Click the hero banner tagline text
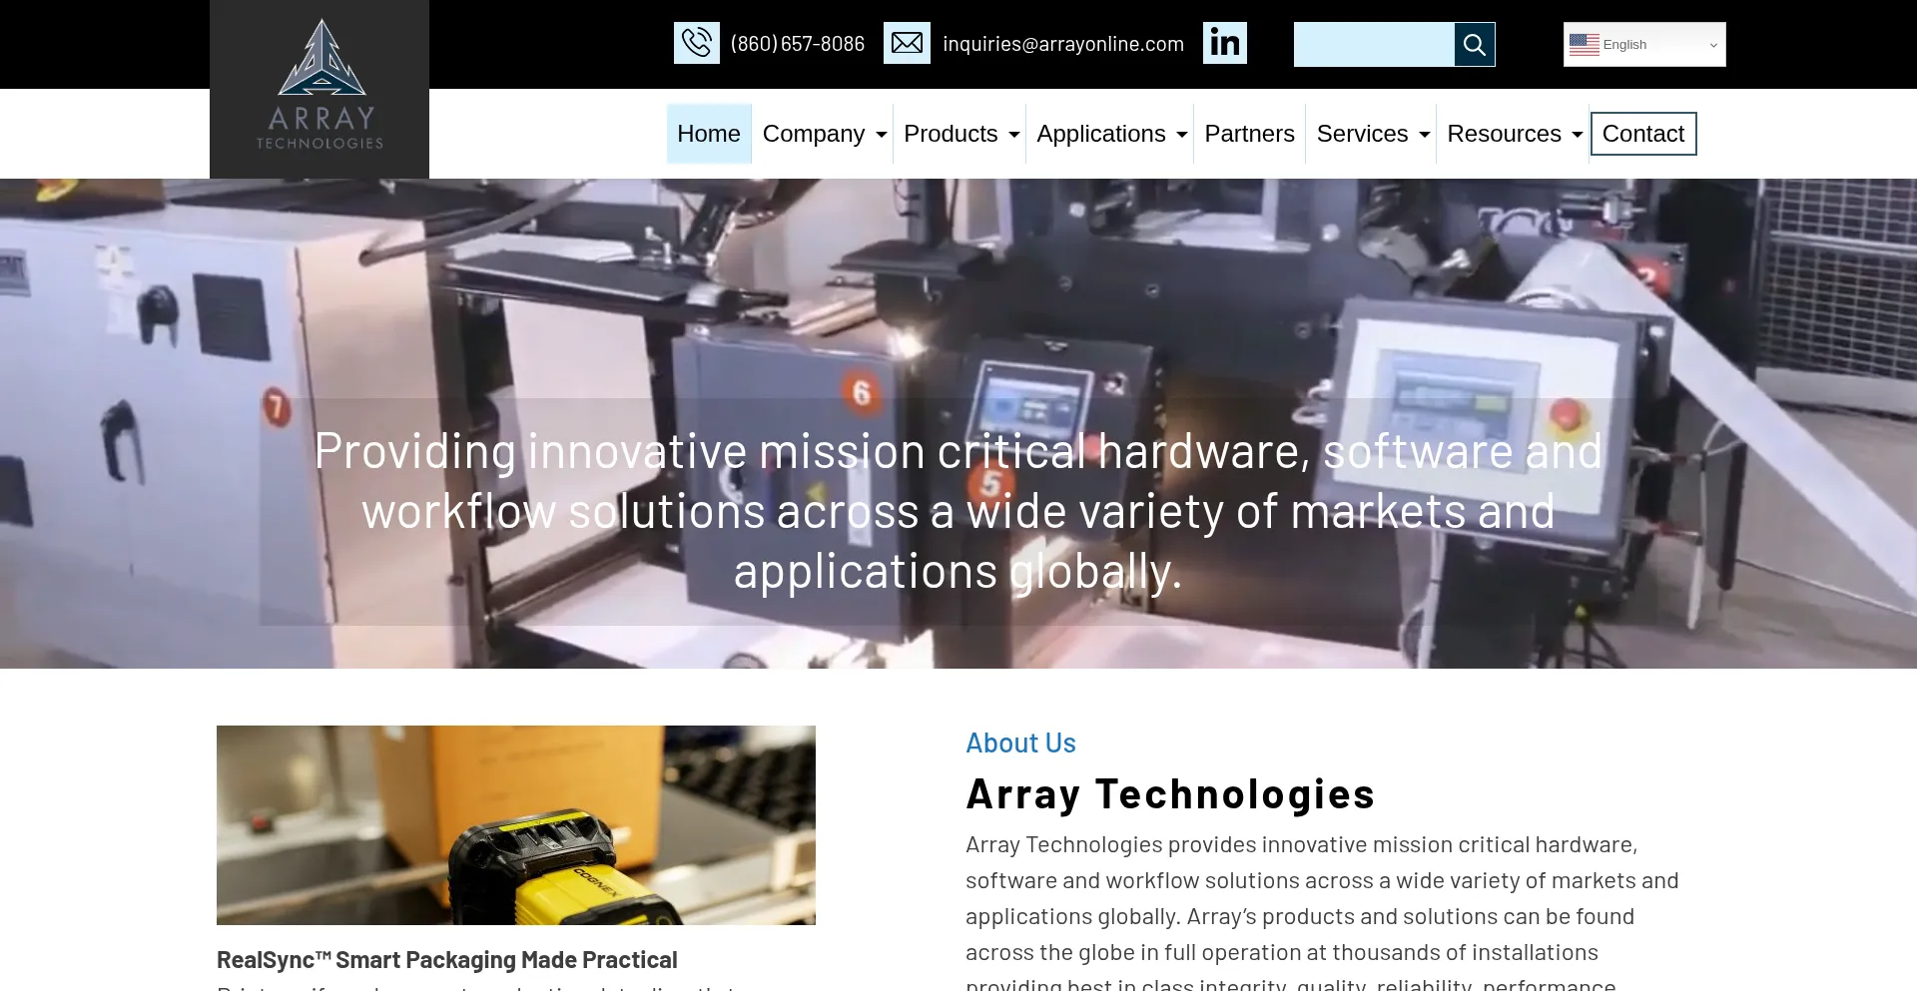Viewport: 1917px width, 991px height. click(x=958, y=512)
